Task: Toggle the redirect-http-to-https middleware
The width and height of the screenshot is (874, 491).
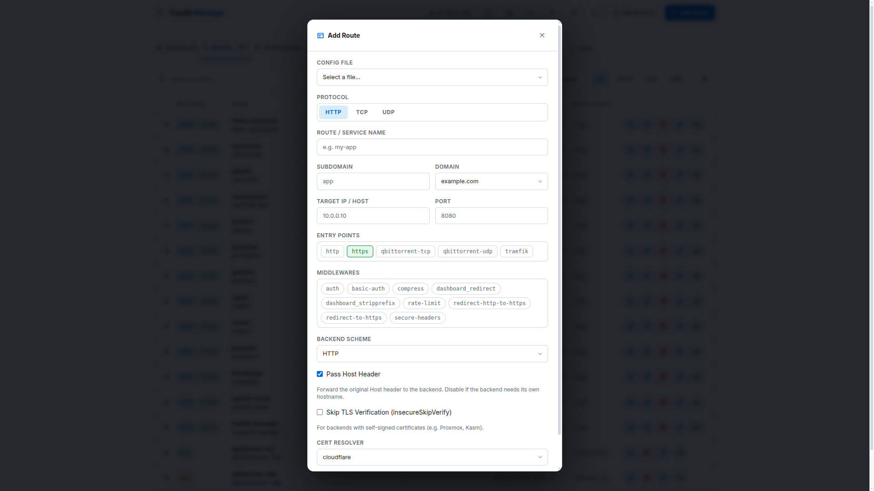Action: pos(489,303)
